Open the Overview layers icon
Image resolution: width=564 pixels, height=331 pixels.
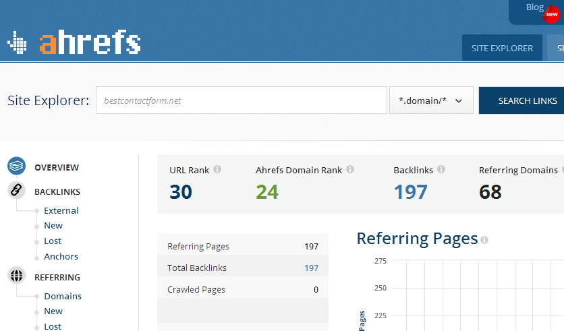click(x=17, y=166)
